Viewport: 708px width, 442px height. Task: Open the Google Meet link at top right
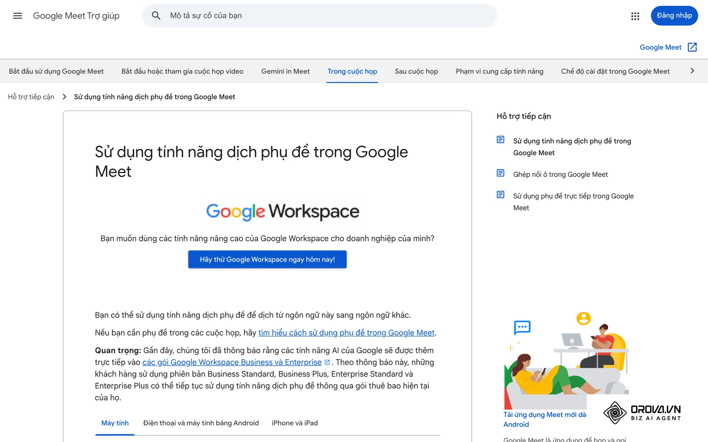coord(661,47)
